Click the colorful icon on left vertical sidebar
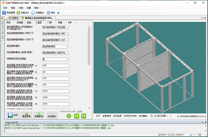 tap(2, 18)
